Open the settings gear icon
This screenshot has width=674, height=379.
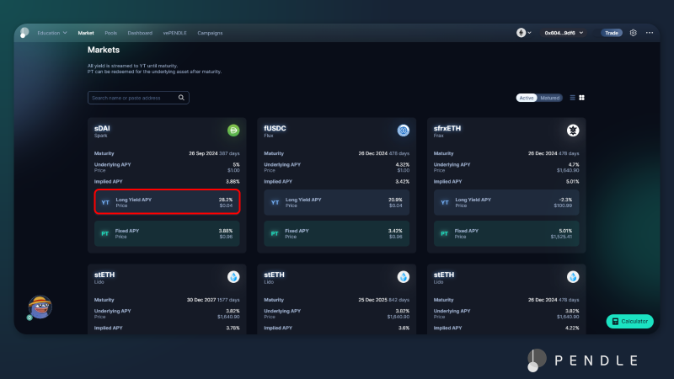(x=634, y=33)
